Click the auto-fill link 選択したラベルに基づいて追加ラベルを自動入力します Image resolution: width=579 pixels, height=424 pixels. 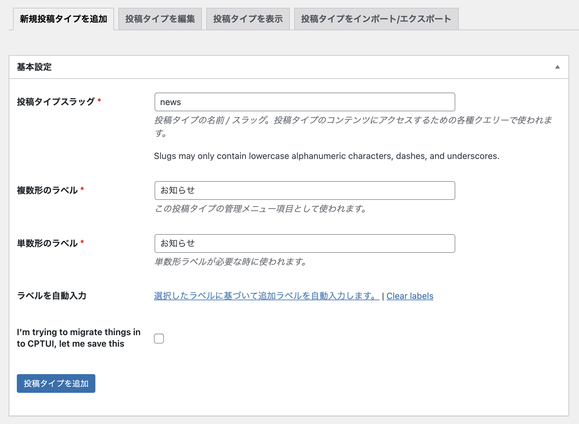tap(266, 296)
